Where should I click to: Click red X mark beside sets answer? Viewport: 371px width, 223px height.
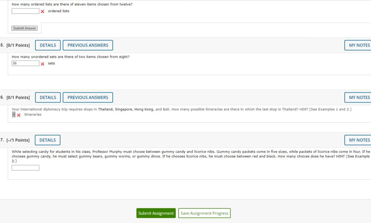(43, 64)
